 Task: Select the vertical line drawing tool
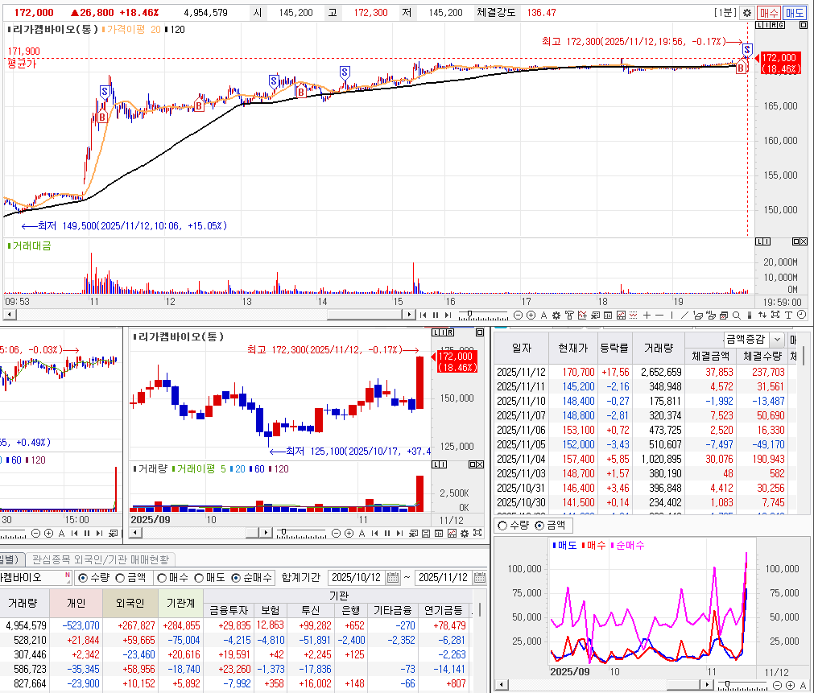coord(671,315)
